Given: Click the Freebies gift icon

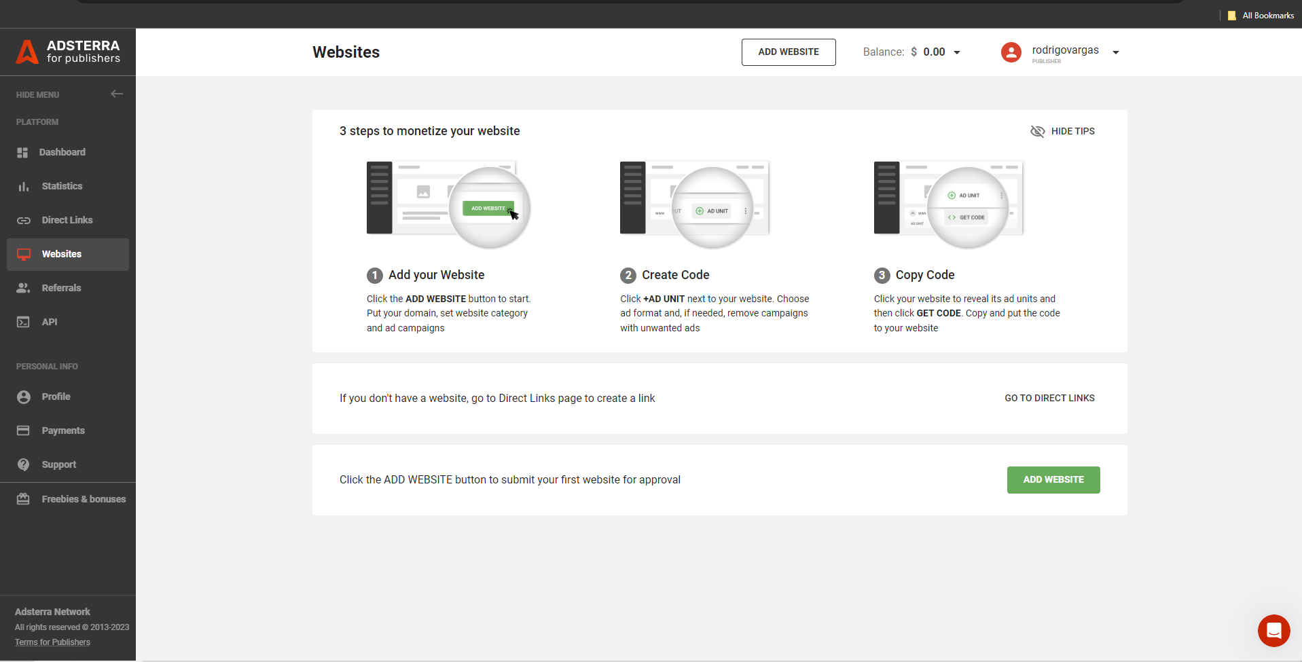Looking at the screenshot, I should [x=24, y=499].
